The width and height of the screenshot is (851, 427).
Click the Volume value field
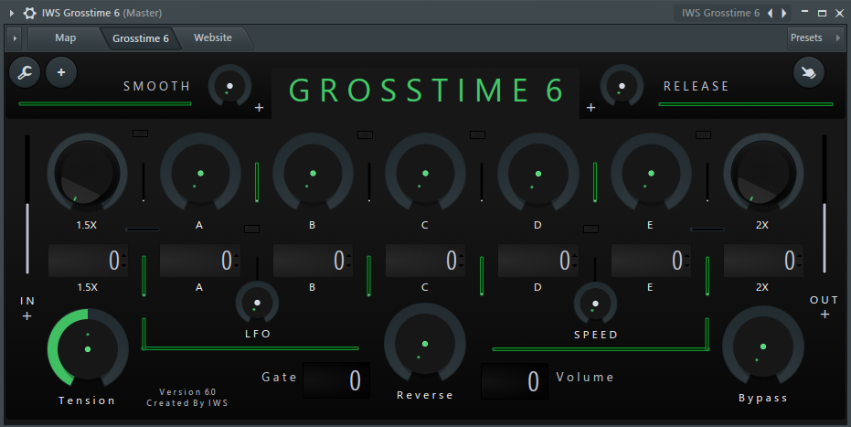[x=515, y=381]
